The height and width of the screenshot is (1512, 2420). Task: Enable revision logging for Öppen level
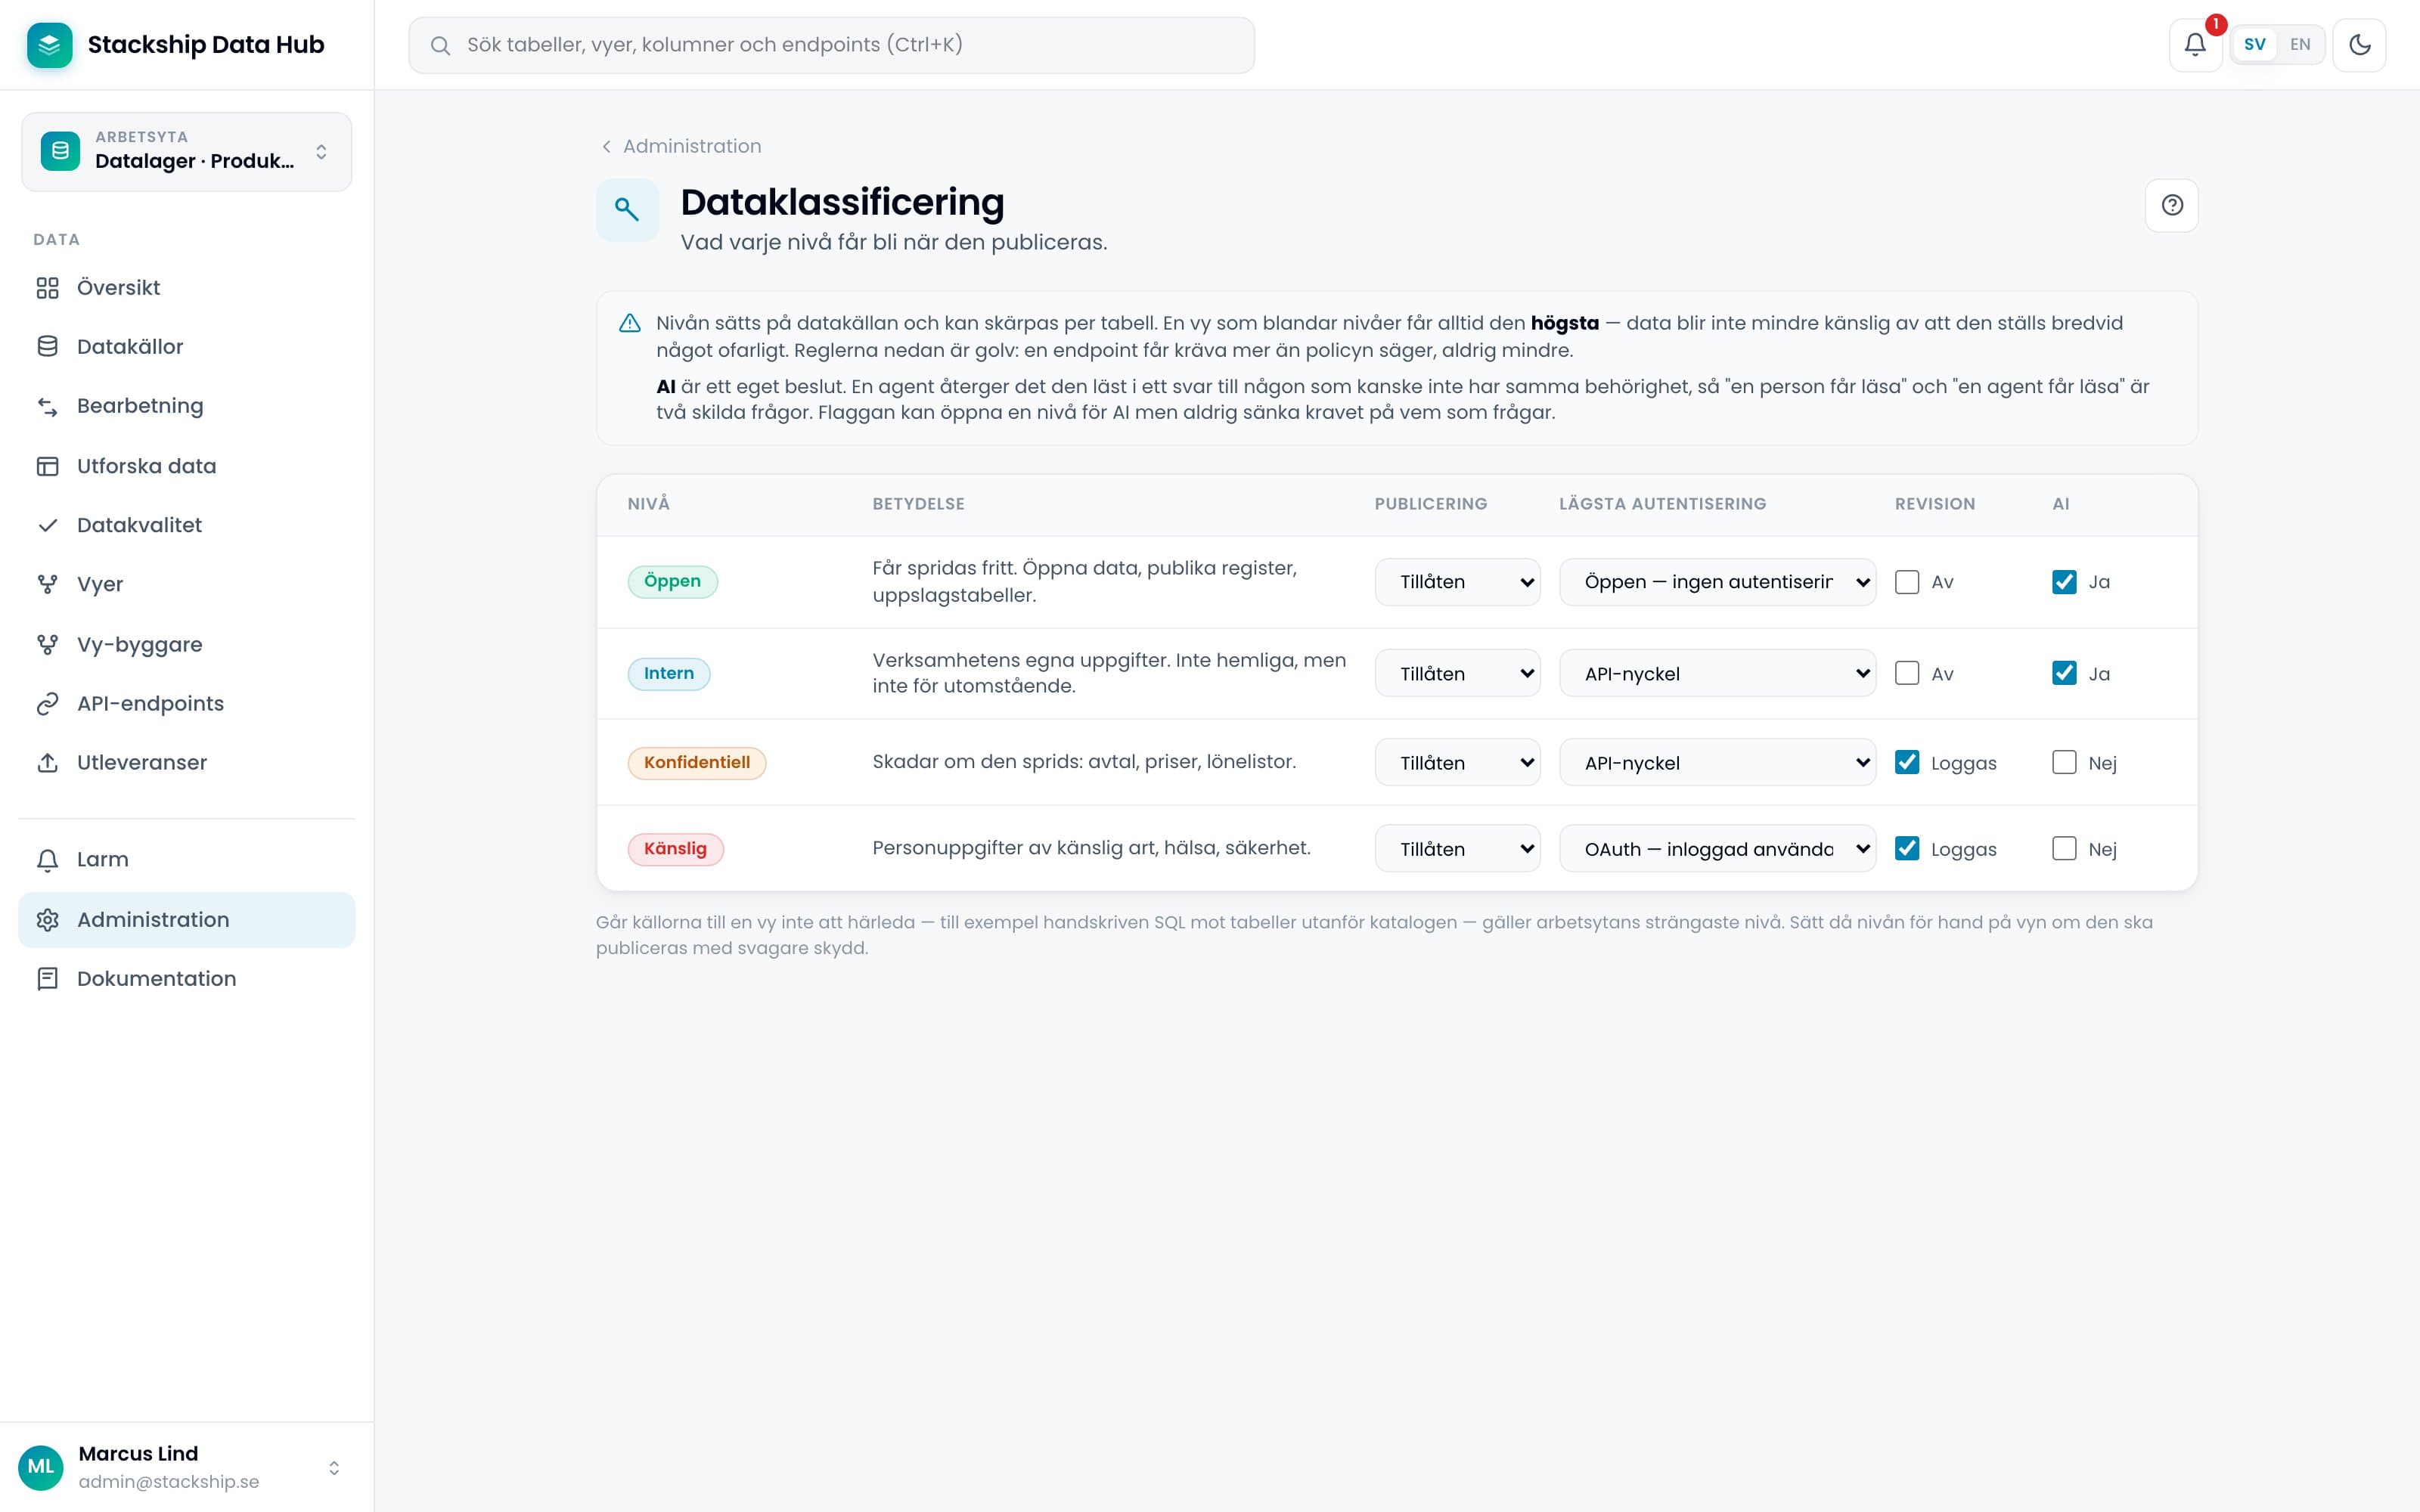point(1907,582)
